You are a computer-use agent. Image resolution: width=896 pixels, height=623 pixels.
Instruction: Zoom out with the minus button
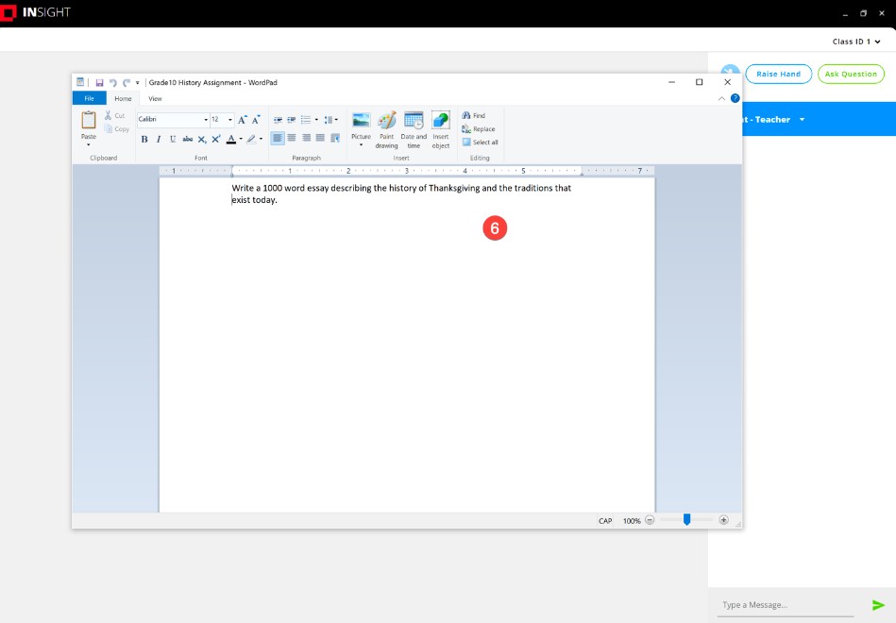(x=650, y=520)
